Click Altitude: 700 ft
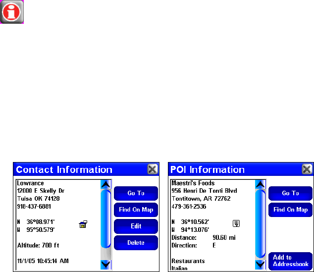The image size is (314, 272). click(38, 245)
